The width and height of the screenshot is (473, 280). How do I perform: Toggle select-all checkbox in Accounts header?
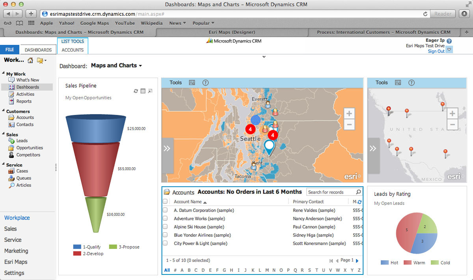tap(165, 202)
